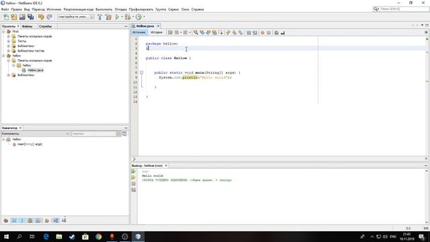Collapse the First project tree node
The height and width of the screenshot is (242, 430).
click(3, 32)
